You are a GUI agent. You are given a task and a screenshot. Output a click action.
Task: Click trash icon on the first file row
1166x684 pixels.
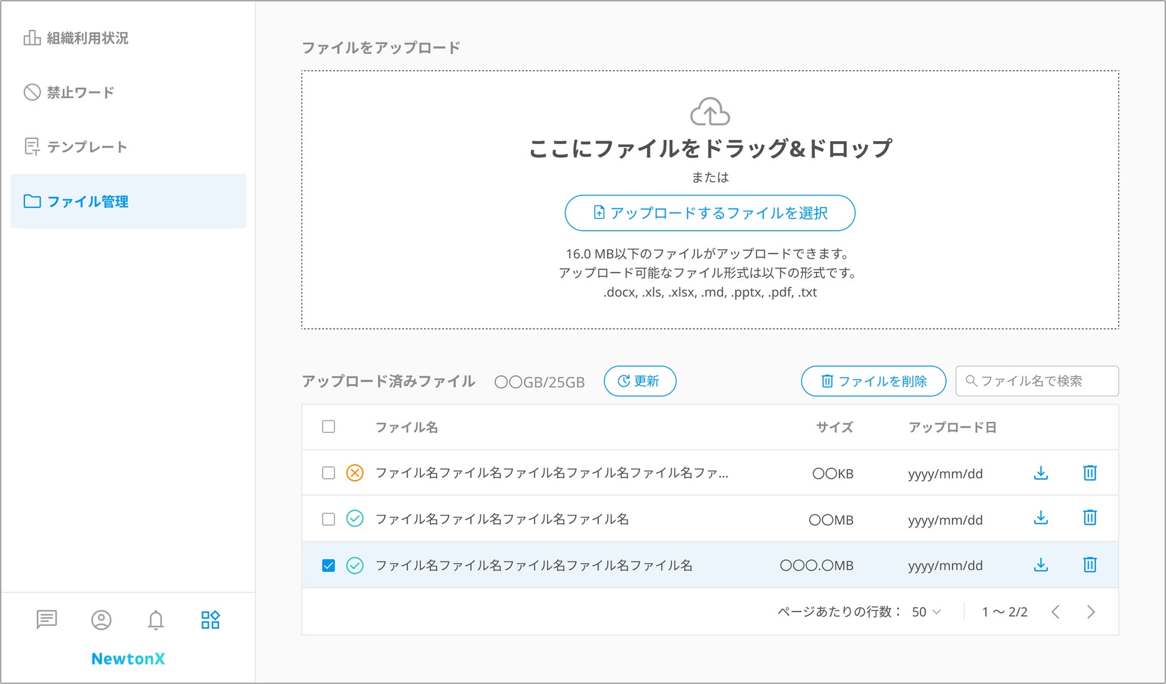pyautogui.click(x=1089, y=473)
